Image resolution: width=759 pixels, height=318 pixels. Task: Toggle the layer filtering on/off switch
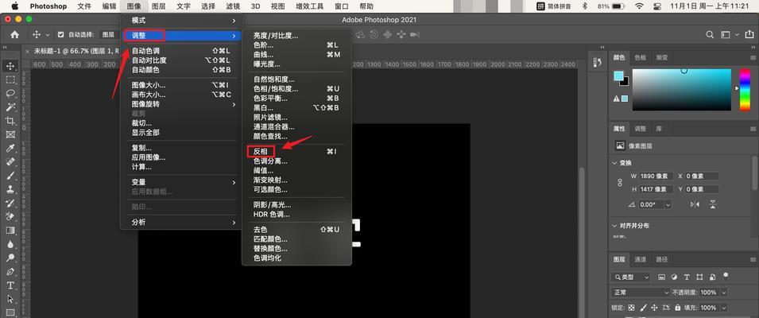(725, 276)
